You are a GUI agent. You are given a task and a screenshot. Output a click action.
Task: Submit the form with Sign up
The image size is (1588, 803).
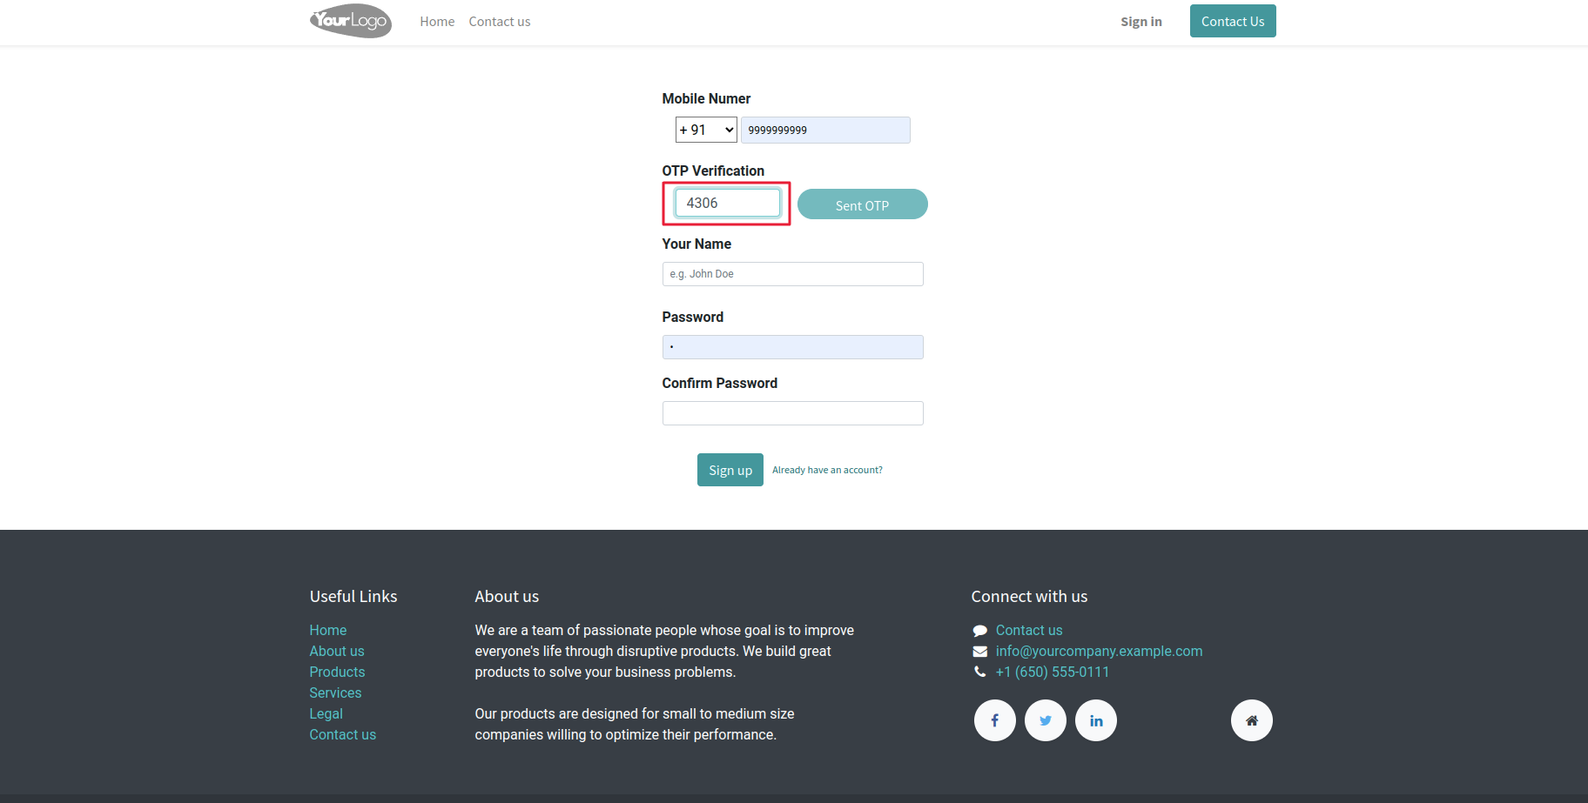tap(730, 470)
